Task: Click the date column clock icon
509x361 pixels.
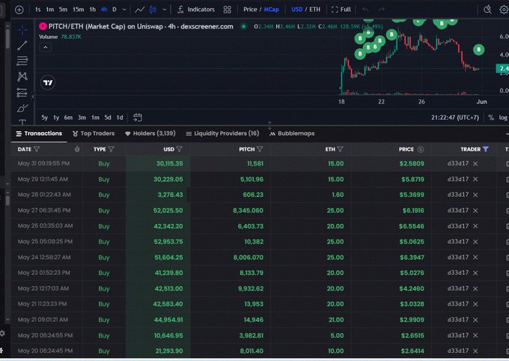Action: pyautogui.click(x=77, y=149)
